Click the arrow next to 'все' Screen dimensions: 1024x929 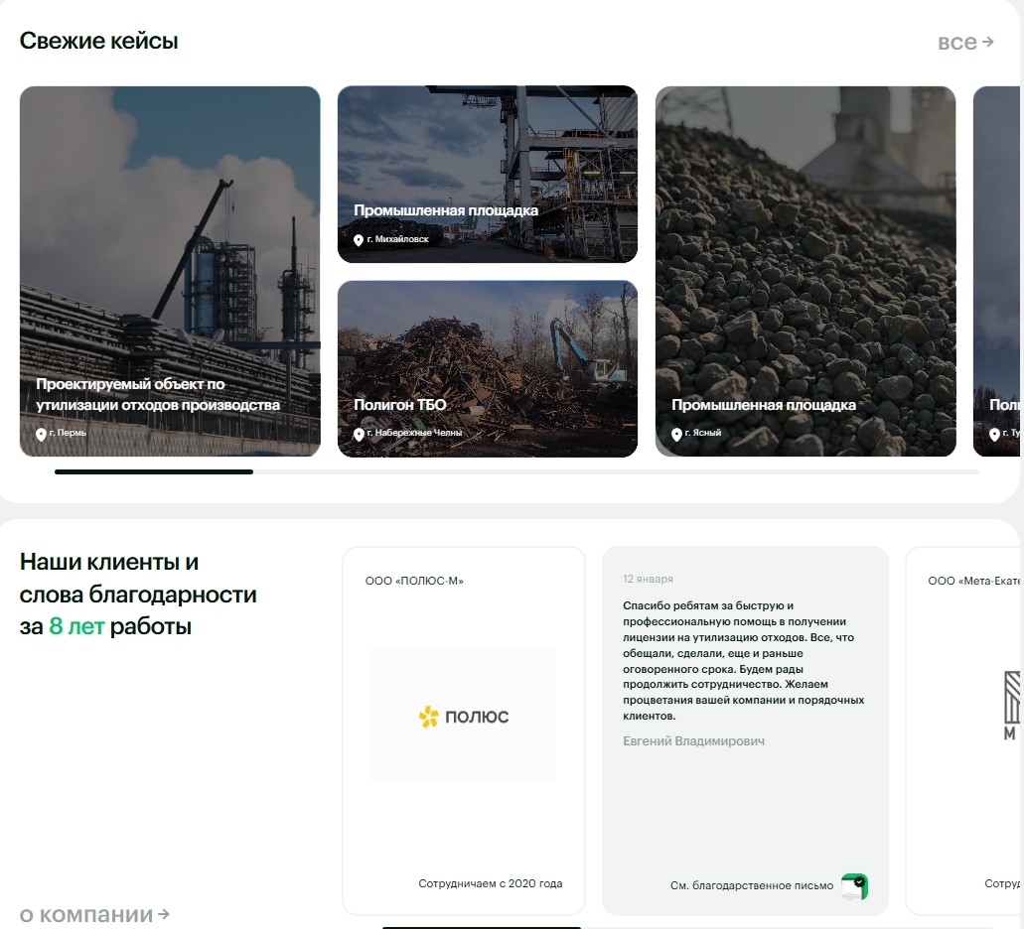click(987, 42)
